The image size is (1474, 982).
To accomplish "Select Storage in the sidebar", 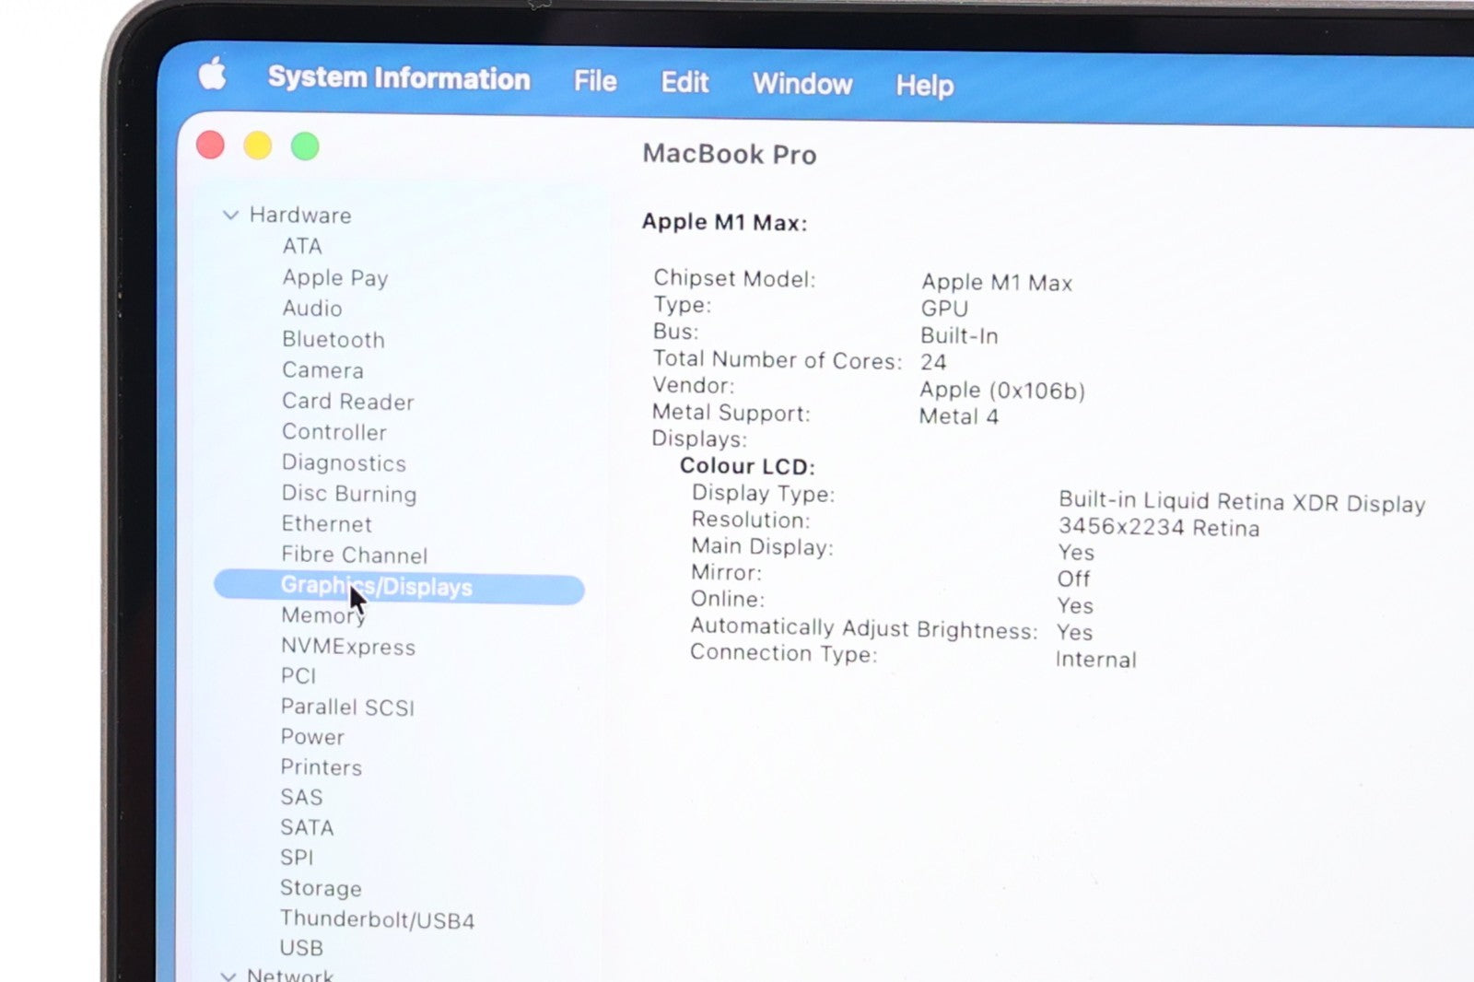I will pos(321,888).
